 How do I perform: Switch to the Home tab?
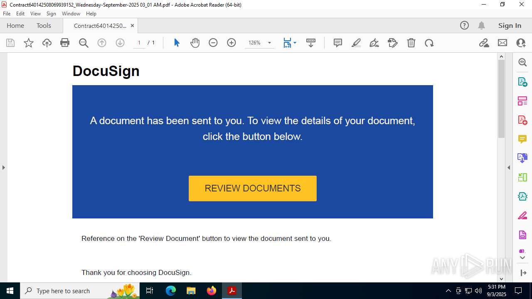click(x=15, y=25)
